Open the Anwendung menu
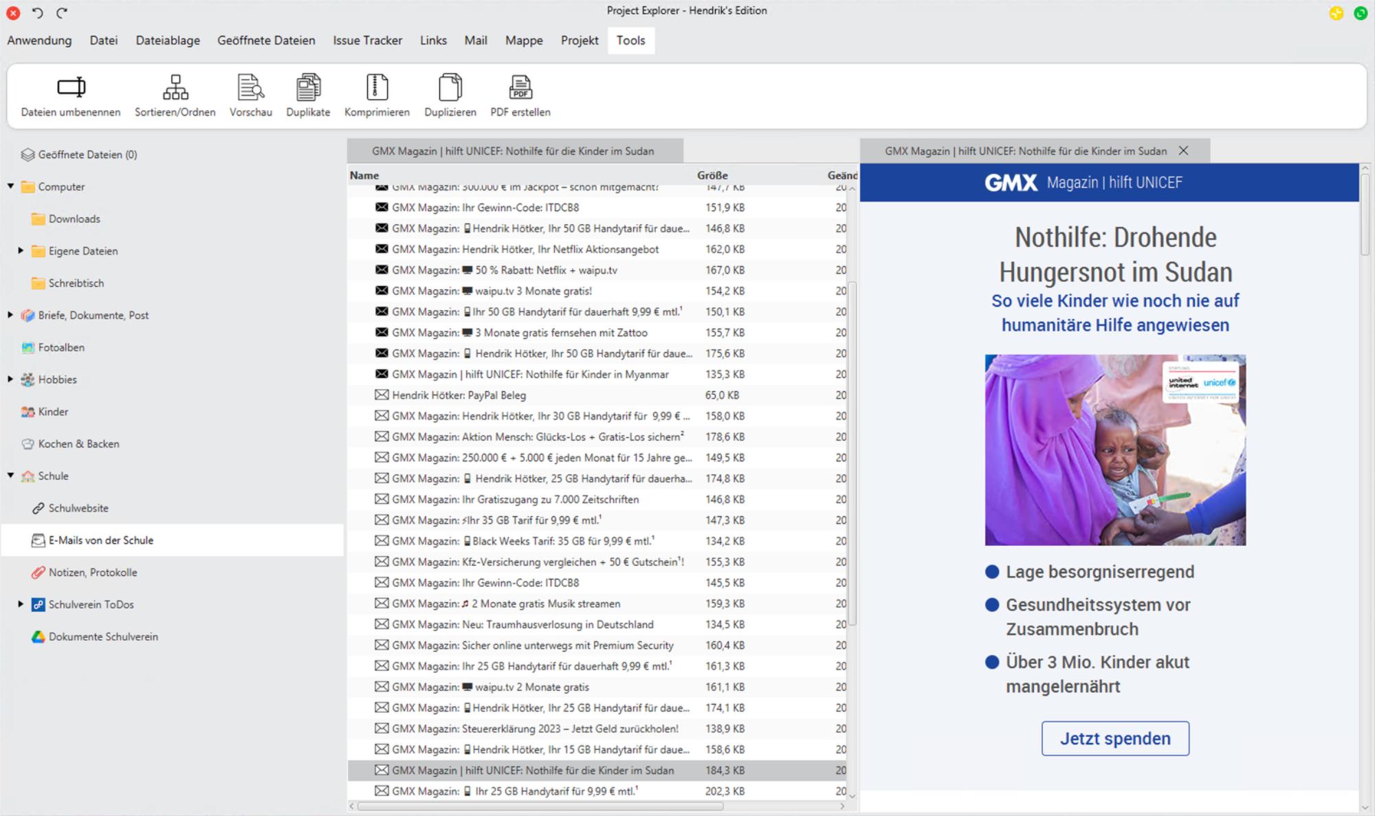The width and height of the screenshot is (1375, 816). pos(39,41)
